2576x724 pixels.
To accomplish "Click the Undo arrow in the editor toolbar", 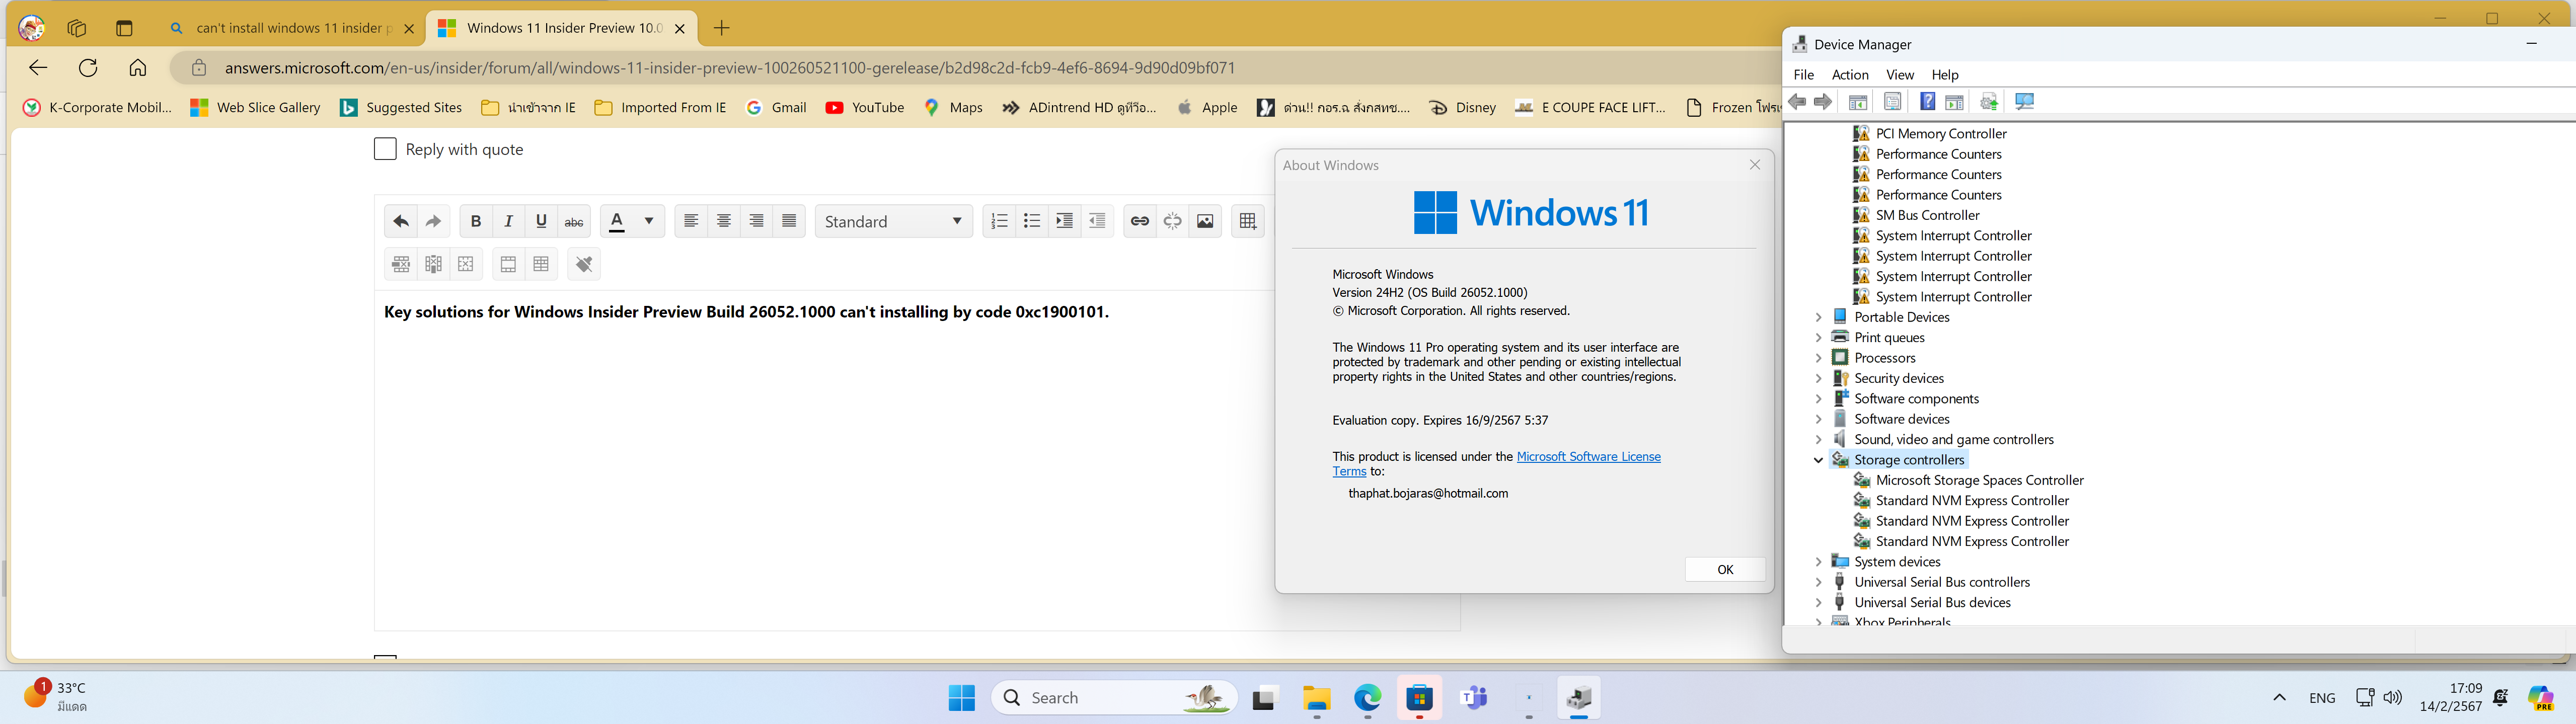I will pos(401,221).
